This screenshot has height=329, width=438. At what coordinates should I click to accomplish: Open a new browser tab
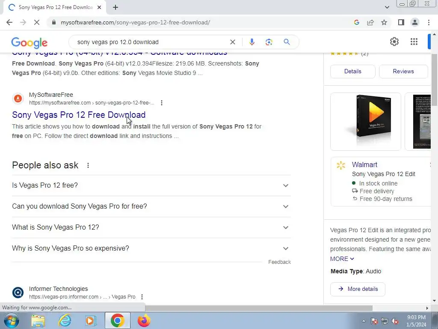pos(115,7)
